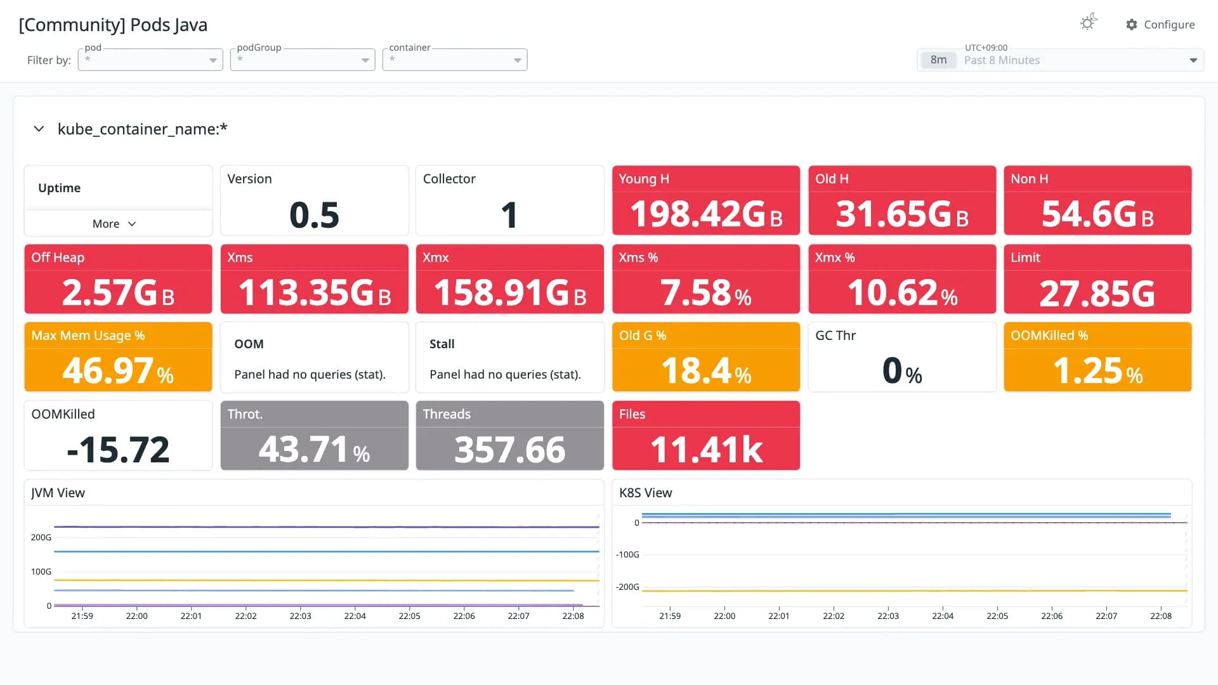Click the Limit 27.85G value

coord(1097,294)
